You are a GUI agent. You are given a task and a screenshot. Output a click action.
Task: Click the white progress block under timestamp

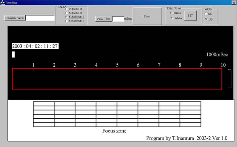(x=13, y=54)
